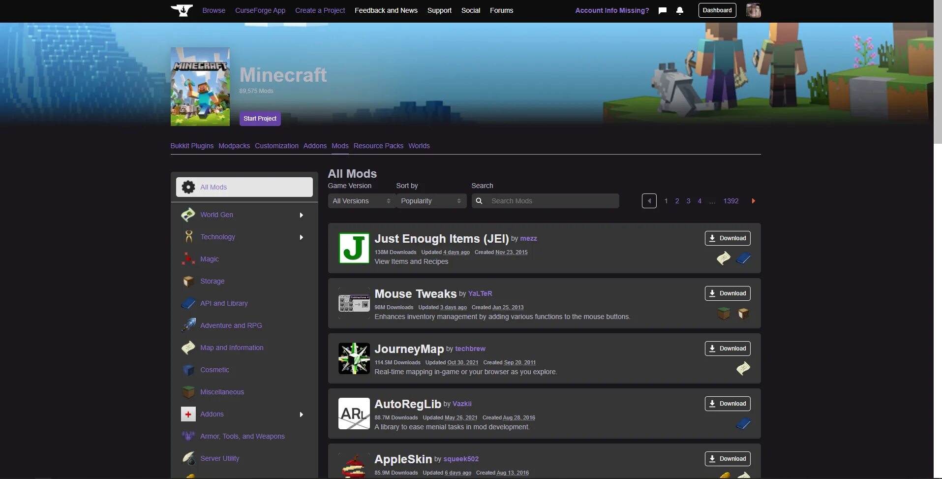The image size is (942, 479).
Task: Open the Sort by Popularity dropdown
Action: (x=431, y=201)
